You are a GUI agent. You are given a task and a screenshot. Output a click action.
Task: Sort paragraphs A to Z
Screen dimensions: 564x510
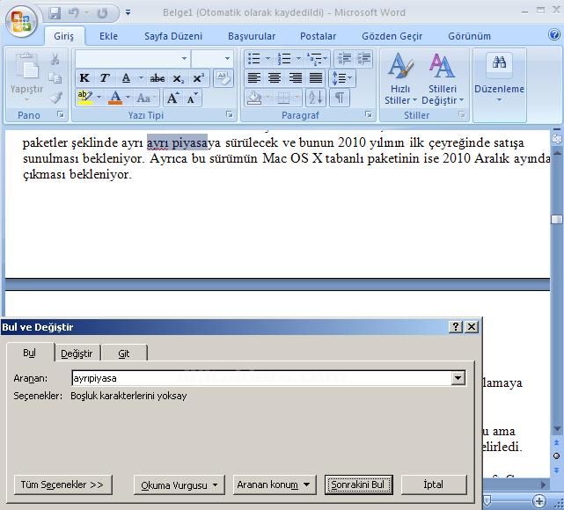[x=316, y=98]
